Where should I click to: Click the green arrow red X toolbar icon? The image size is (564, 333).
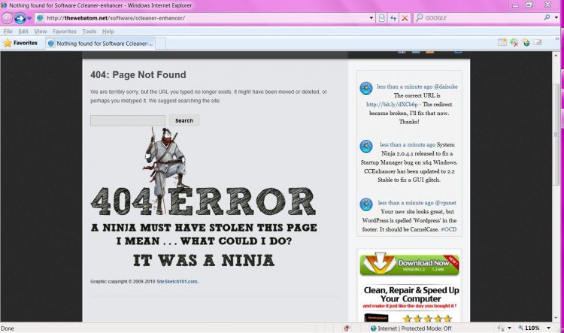514,43
